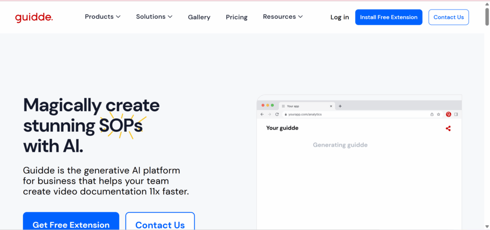The height and width of the screenshot is (230, 490).
Task: Click the side panel icon in mock browser
Action: tap(456, 115)
